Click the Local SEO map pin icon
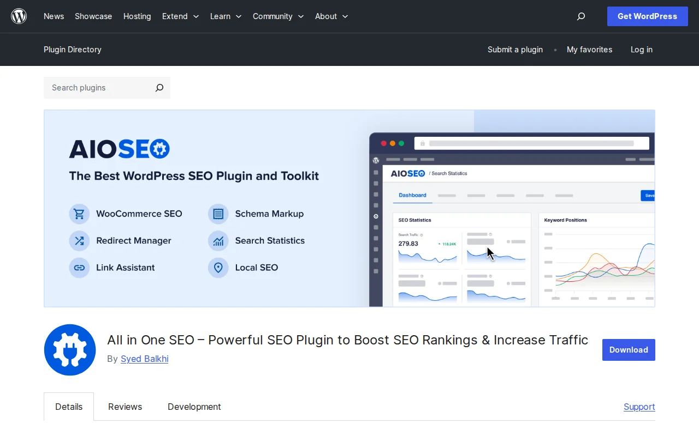Viewport: 699px width, 436px height. pos(218,267)
